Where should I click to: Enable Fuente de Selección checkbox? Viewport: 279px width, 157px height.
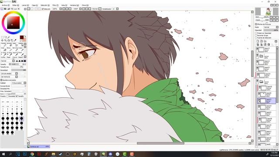[x=256, y=38]
